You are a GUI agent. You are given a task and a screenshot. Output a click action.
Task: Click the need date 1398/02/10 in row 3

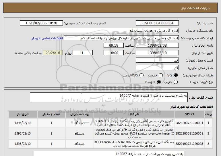pos(23,144)
